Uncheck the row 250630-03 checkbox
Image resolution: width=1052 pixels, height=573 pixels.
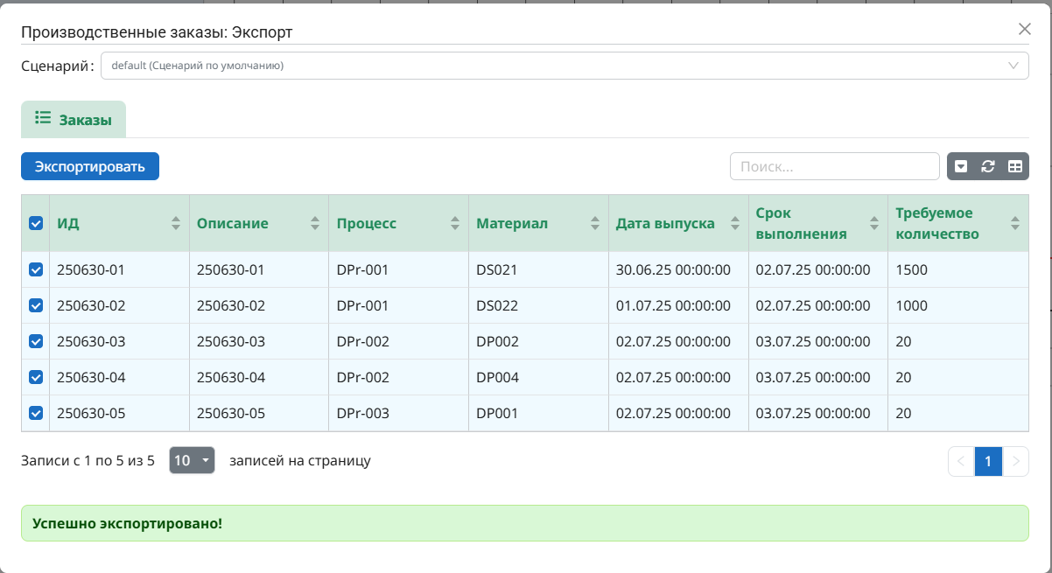[36, 342]
